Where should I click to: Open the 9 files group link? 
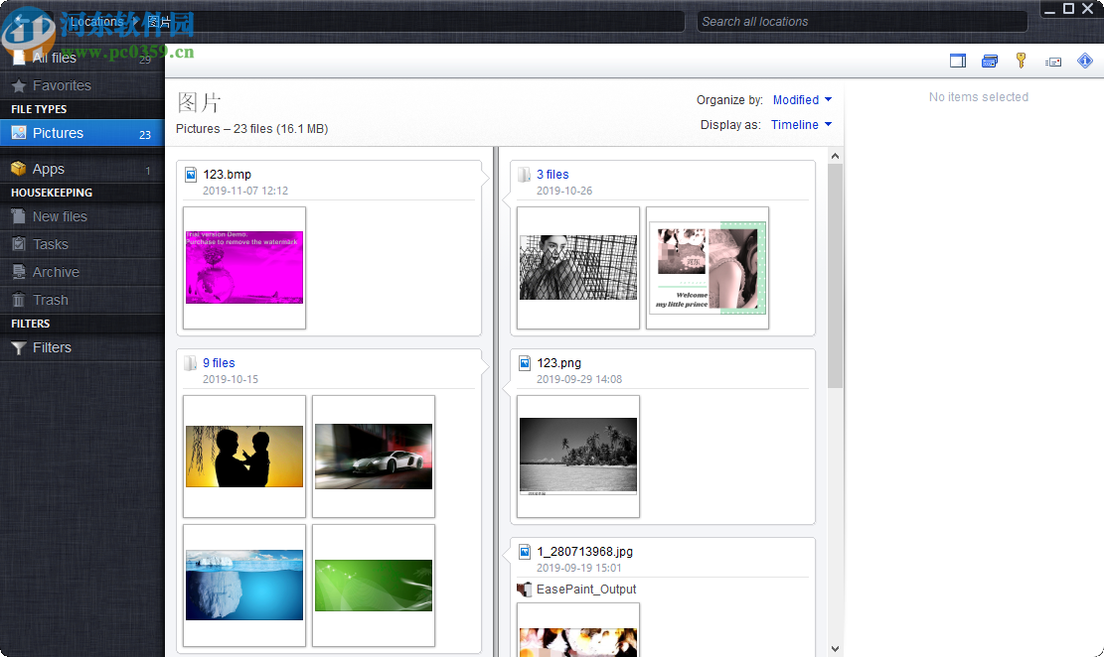coord(219,363)
